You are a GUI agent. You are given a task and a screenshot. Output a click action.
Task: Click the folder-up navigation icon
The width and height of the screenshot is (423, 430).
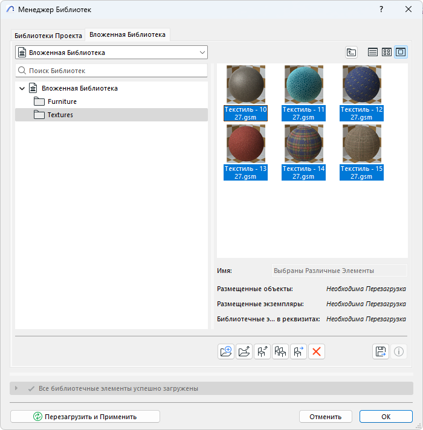click(351, 52)
